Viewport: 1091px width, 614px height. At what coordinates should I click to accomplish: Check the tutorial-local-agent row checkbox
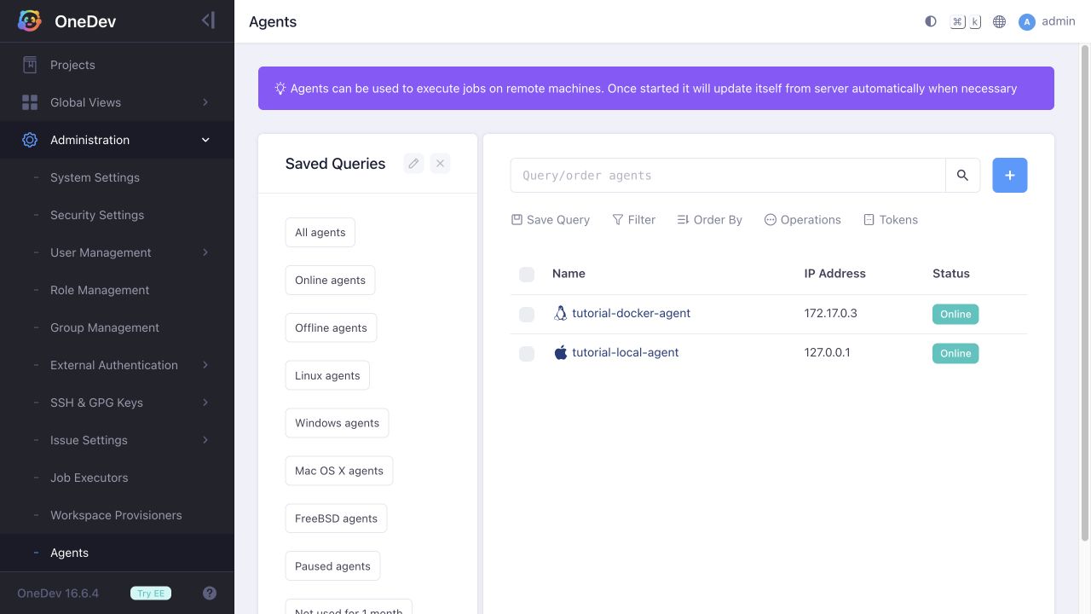point(527,353)
